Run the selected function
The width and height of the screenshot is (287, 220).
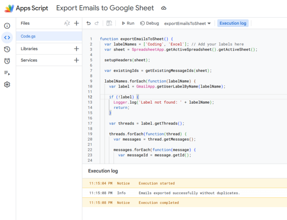coord(128,23)
